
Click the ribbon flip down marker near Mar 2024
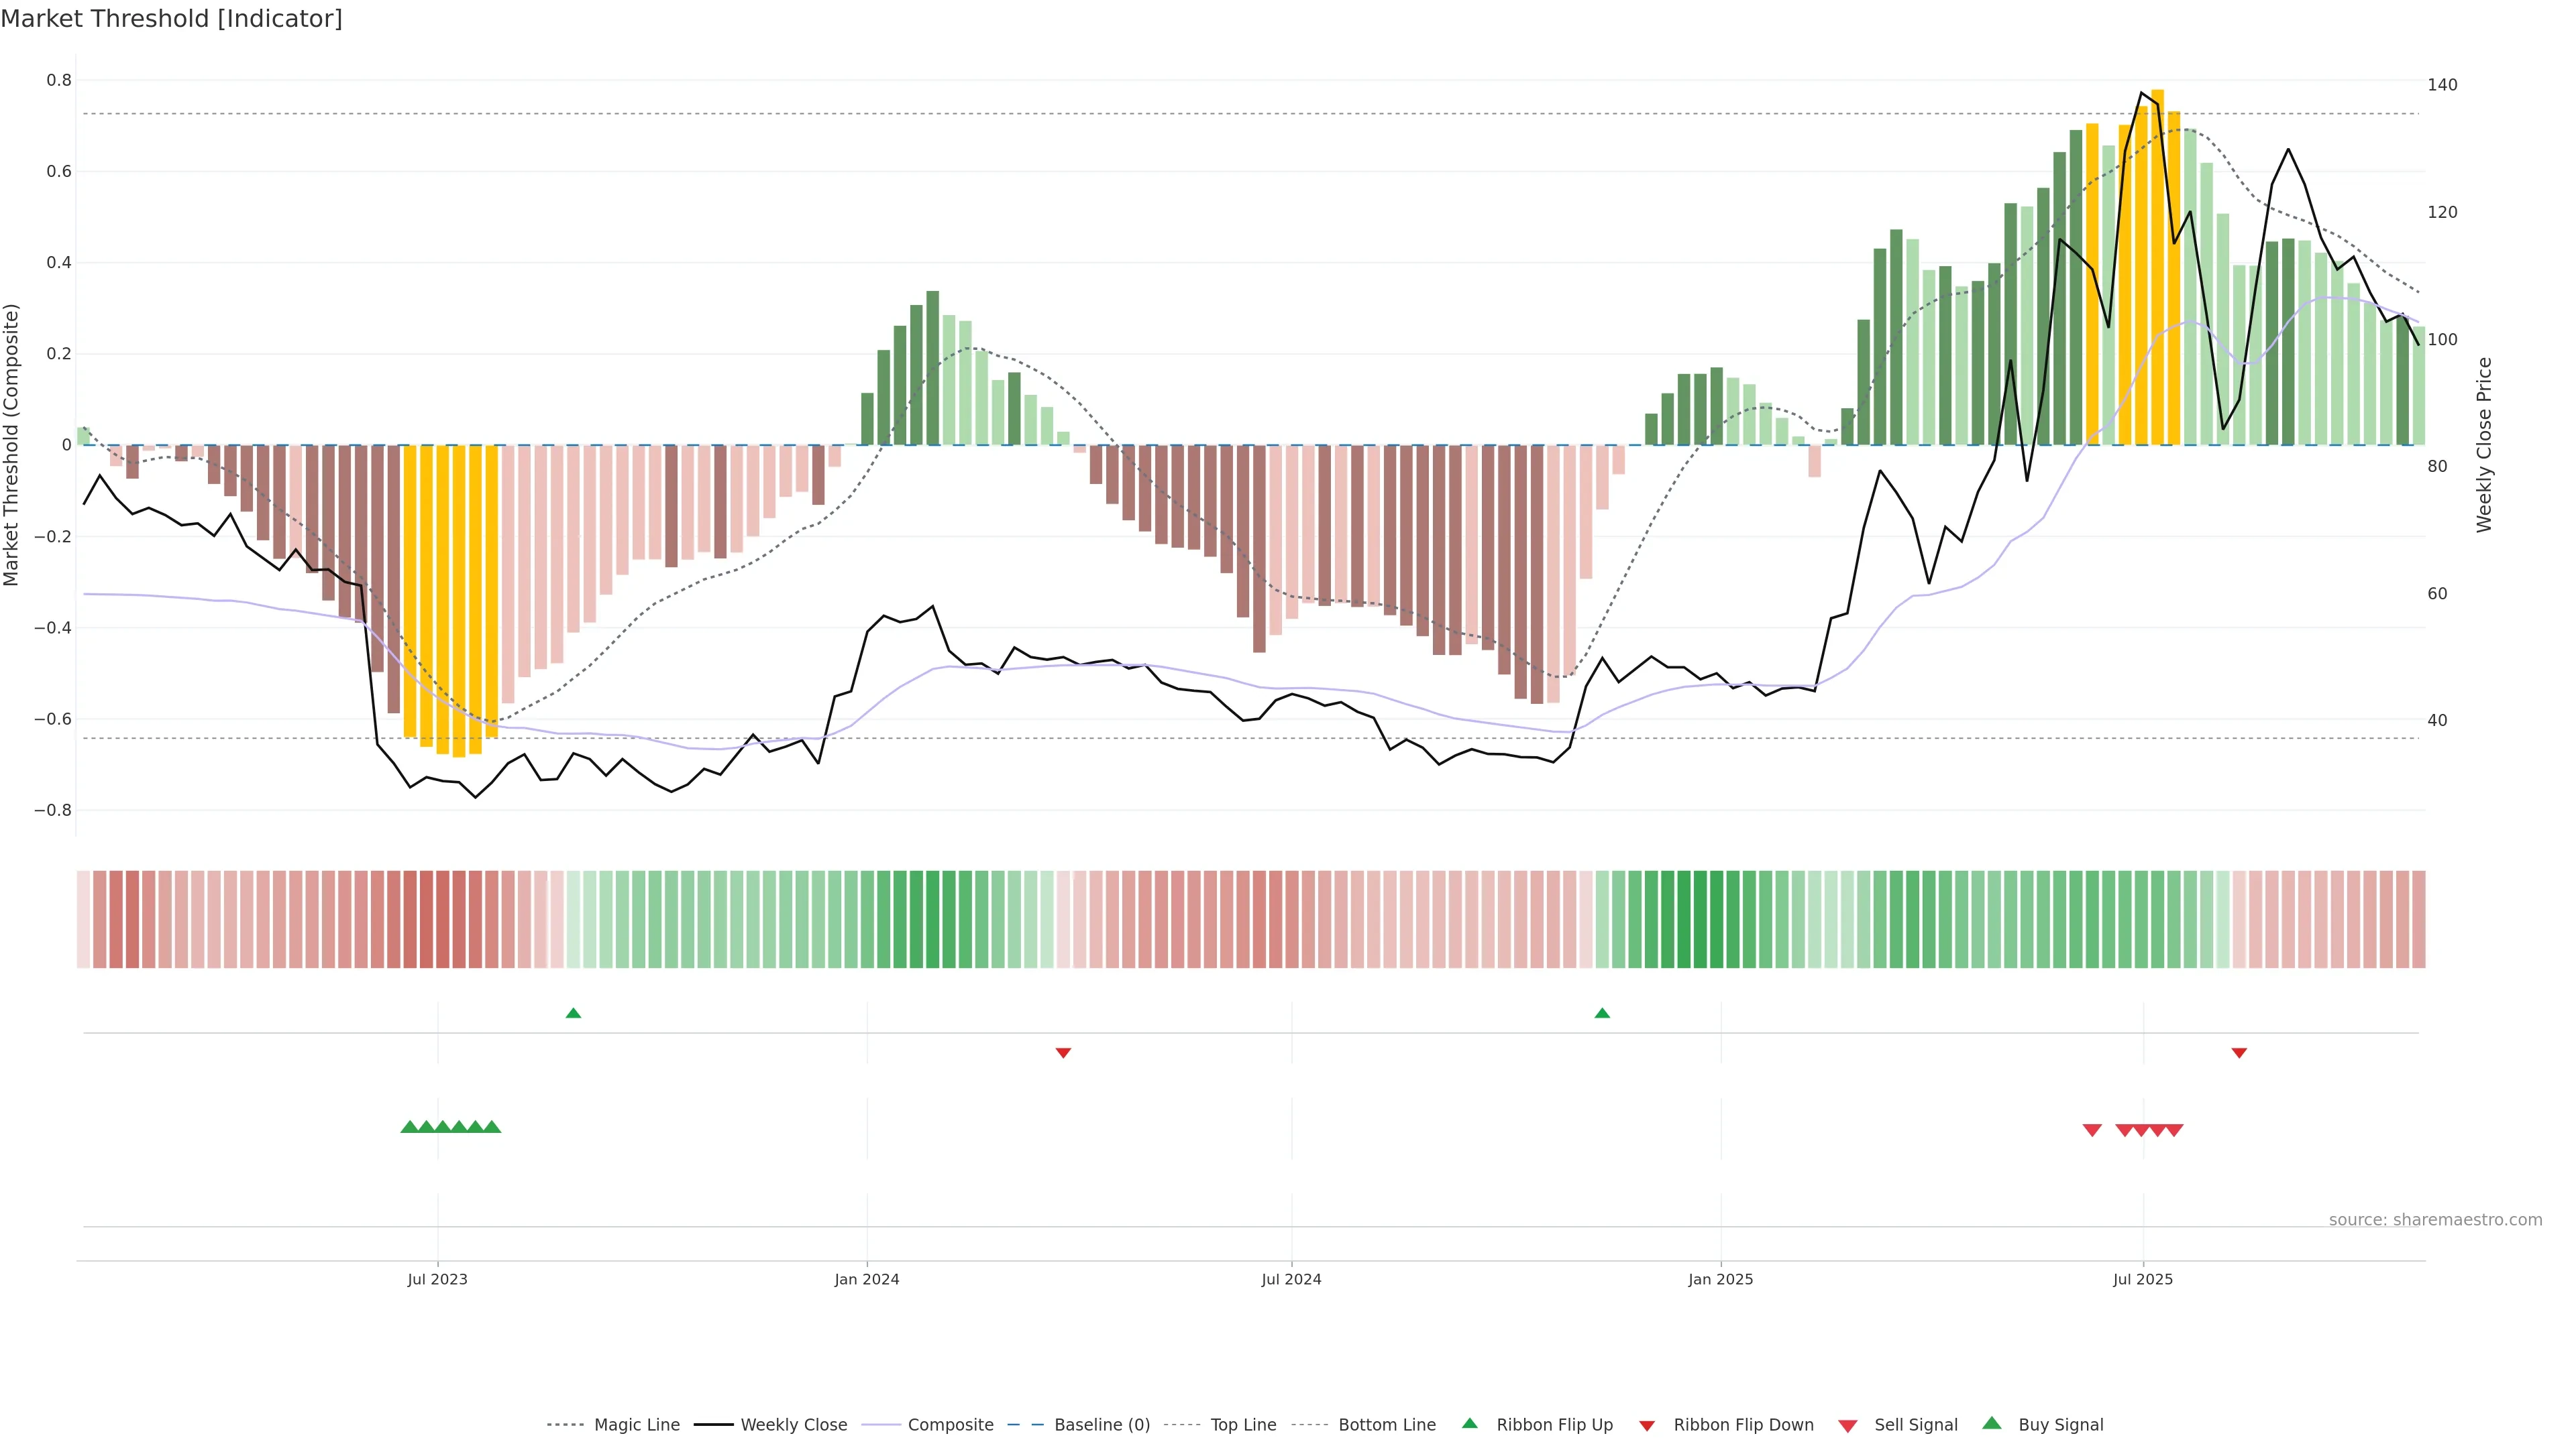pos(1063,1052)
